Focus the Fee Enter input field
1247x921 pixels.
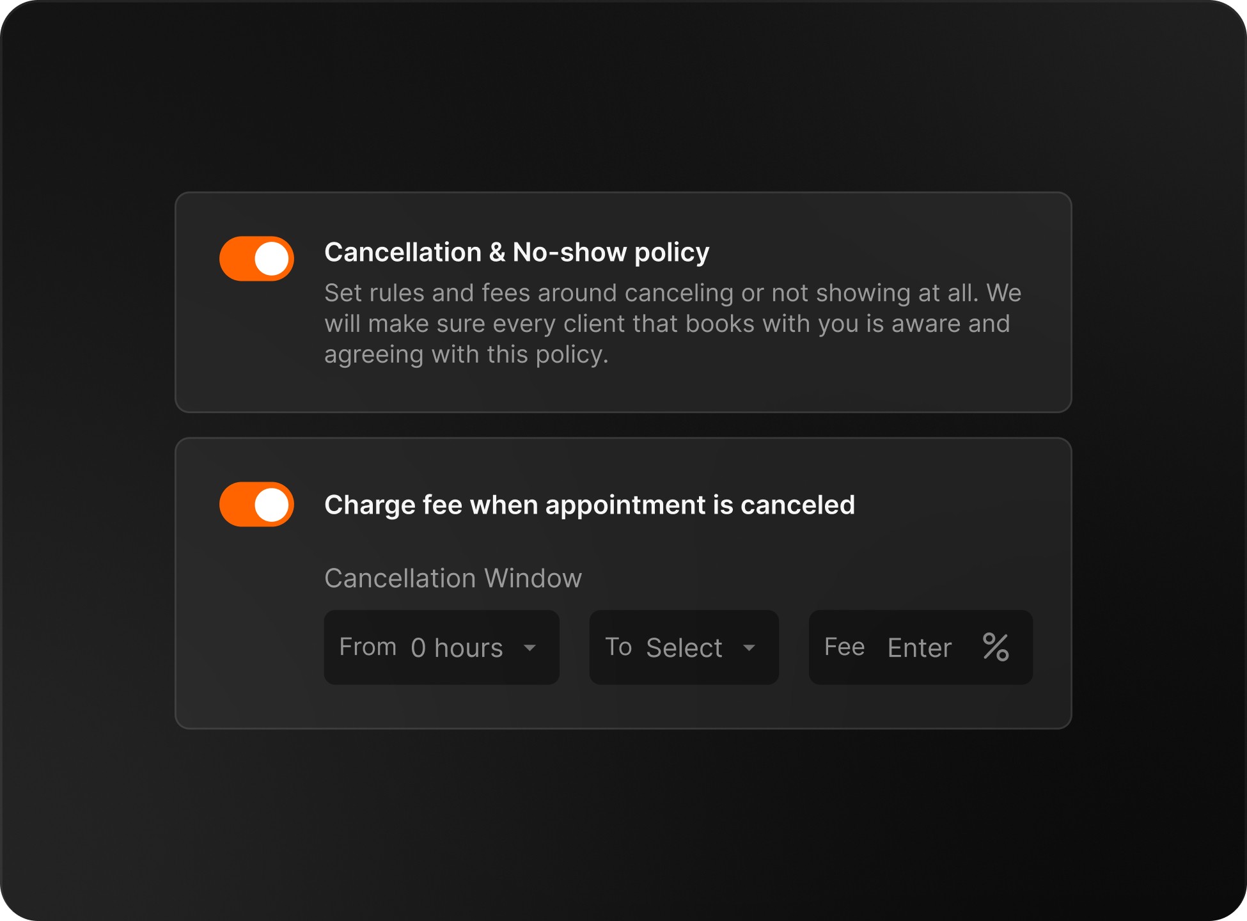tap(920, 647)
